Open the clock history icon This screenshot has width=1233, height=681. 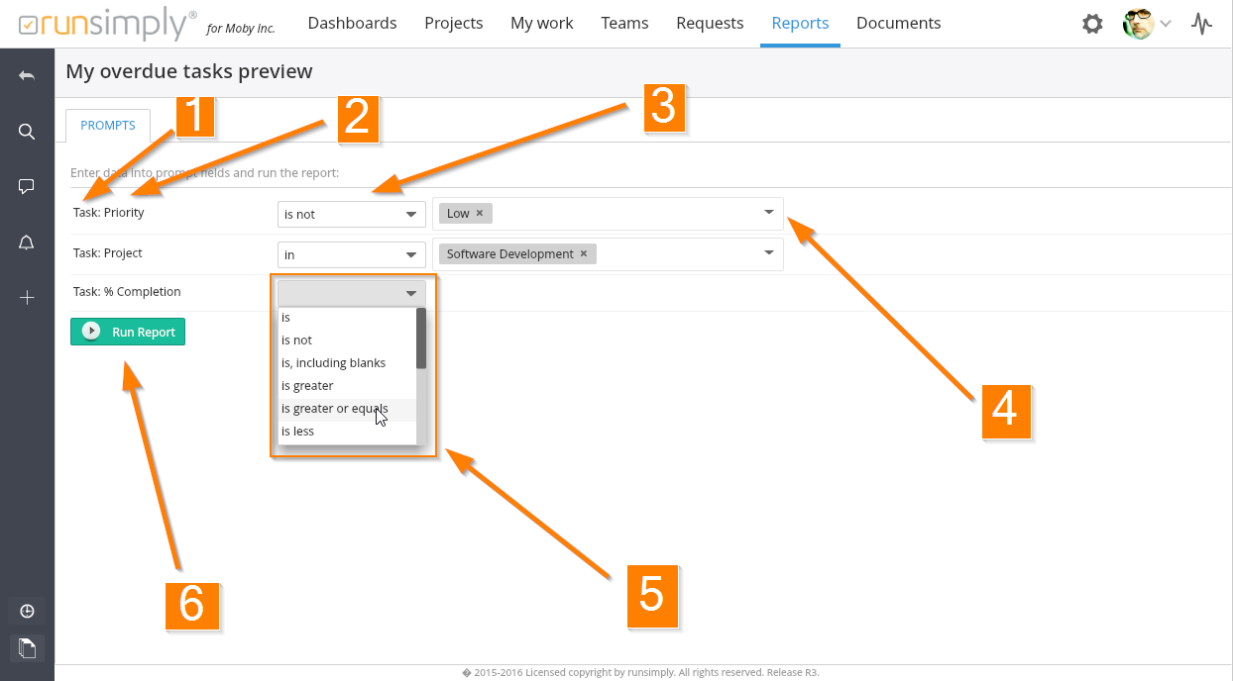(27, 611)
